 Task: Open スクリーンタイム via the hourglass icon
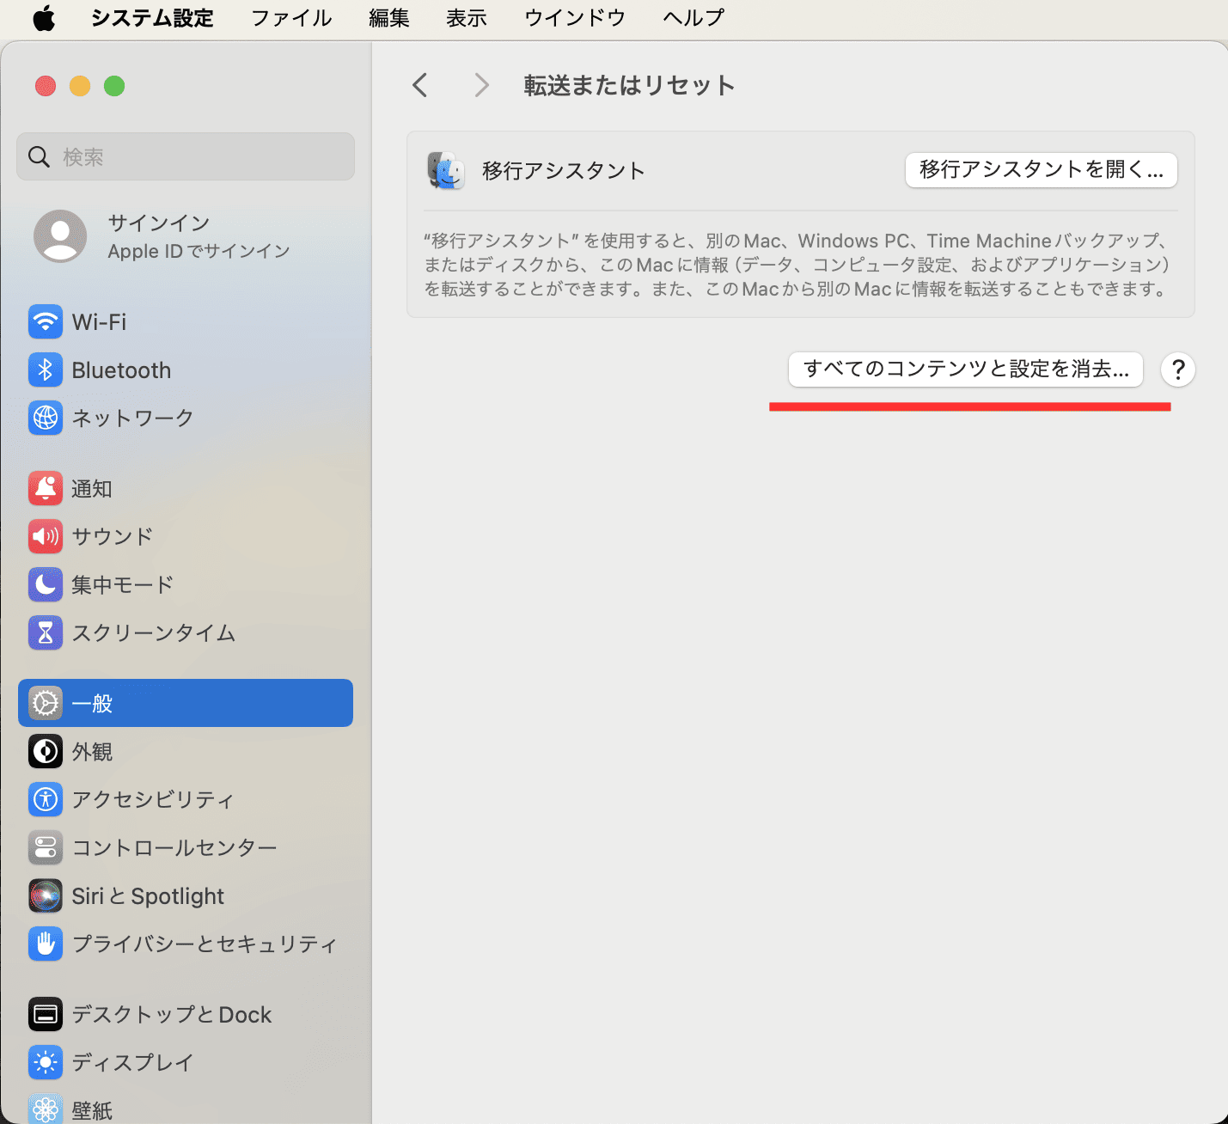[46, 632]
